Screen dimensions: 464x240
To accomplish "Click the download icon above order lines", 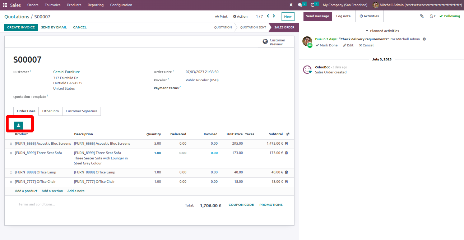I will coord(18,125).
